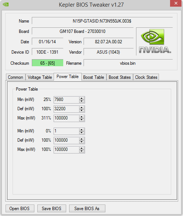The image size is (183, 216).
Task: Open the Boost Table tab
Action: pyautogui.click(x=94, y=77)
